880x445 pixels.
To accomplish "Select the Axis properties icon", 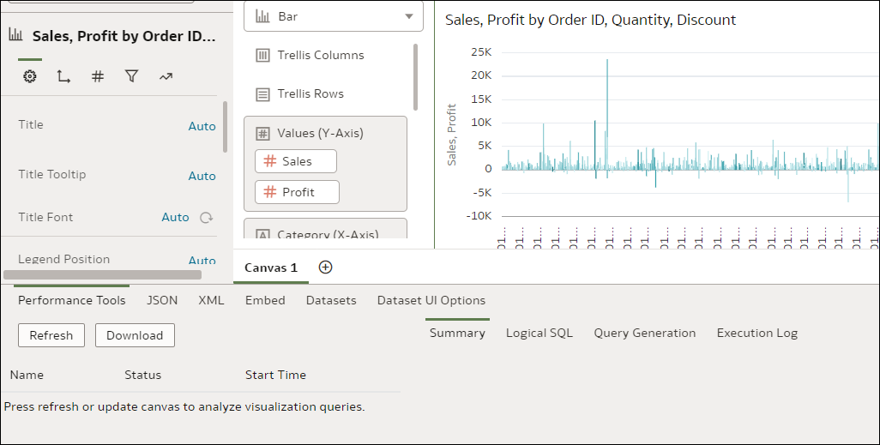I will [x=63, y=76].
